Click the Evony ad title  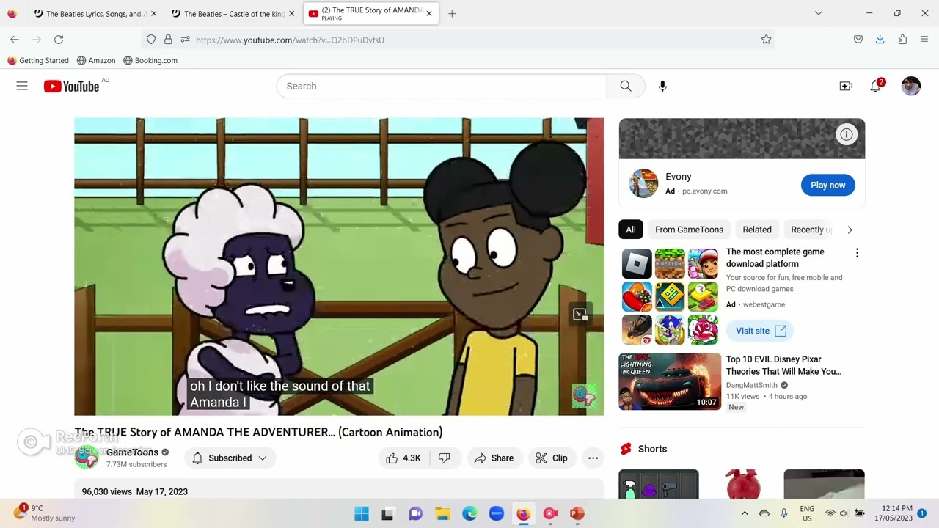click(679, 177)
